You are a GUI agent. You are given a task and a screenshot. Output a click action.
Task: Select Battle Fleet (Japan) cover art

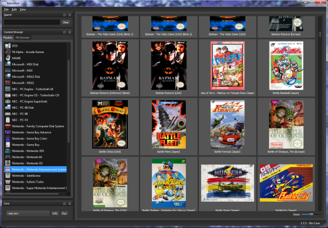coord(168,124)
